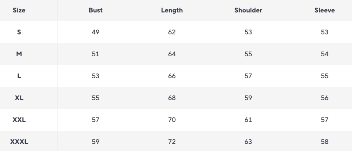Select the Sleeve column header

click(324, 10)
